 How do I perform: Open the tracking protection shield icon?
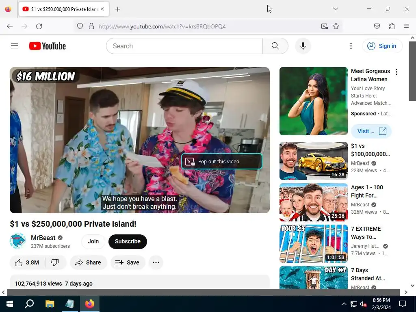tap(80, 26)
